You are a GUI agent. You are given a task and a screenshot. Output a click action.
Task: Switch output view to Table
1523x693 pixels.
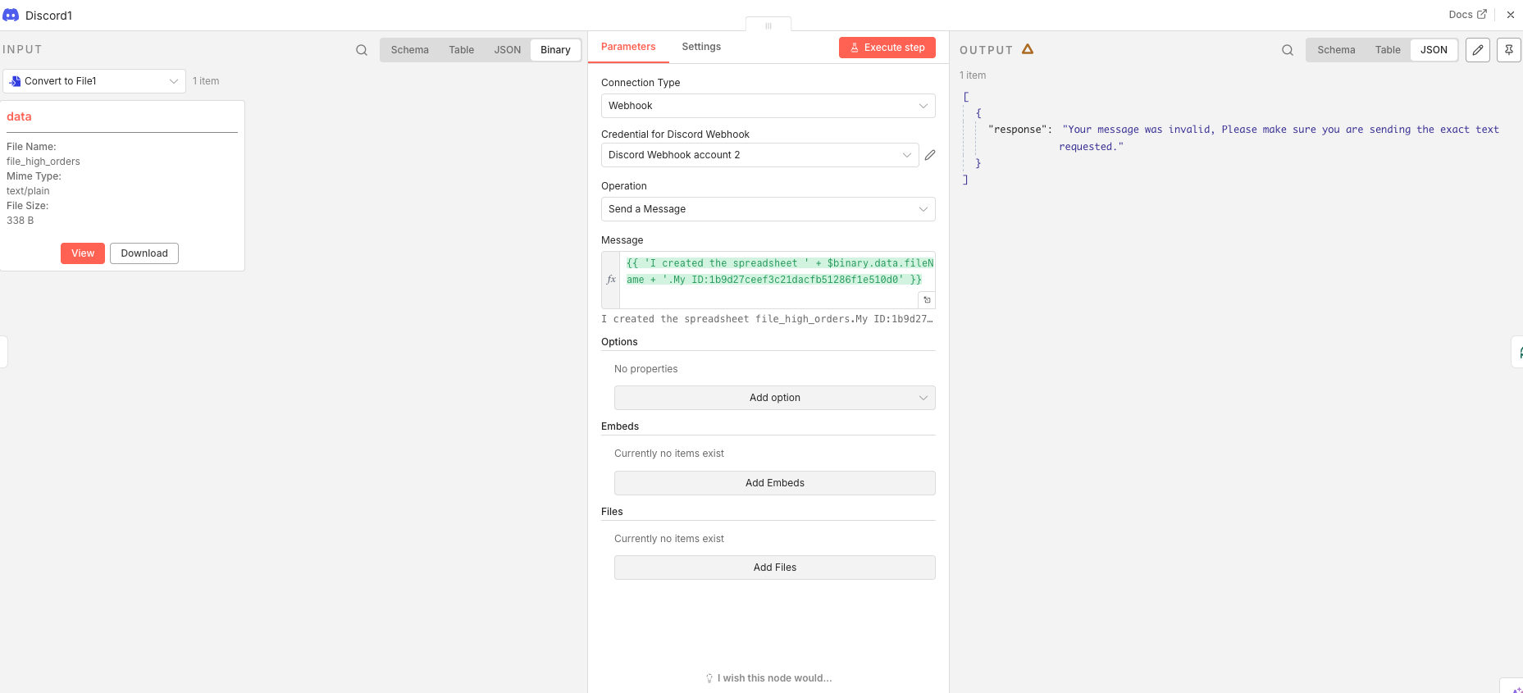[1388, 50]
